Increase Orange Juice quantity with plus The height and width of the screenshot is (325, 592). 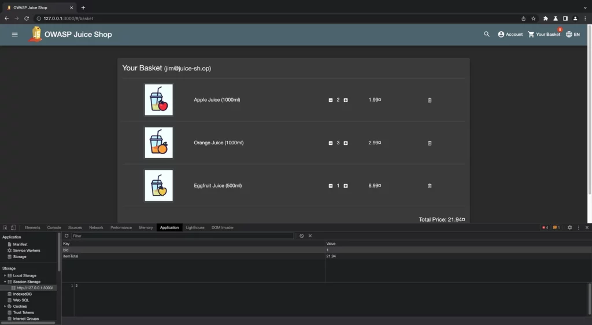346,143
